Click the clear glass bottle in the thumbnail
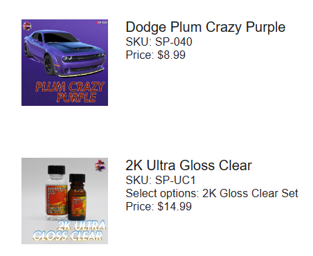 pyautogui.click(x=56, y=193)
